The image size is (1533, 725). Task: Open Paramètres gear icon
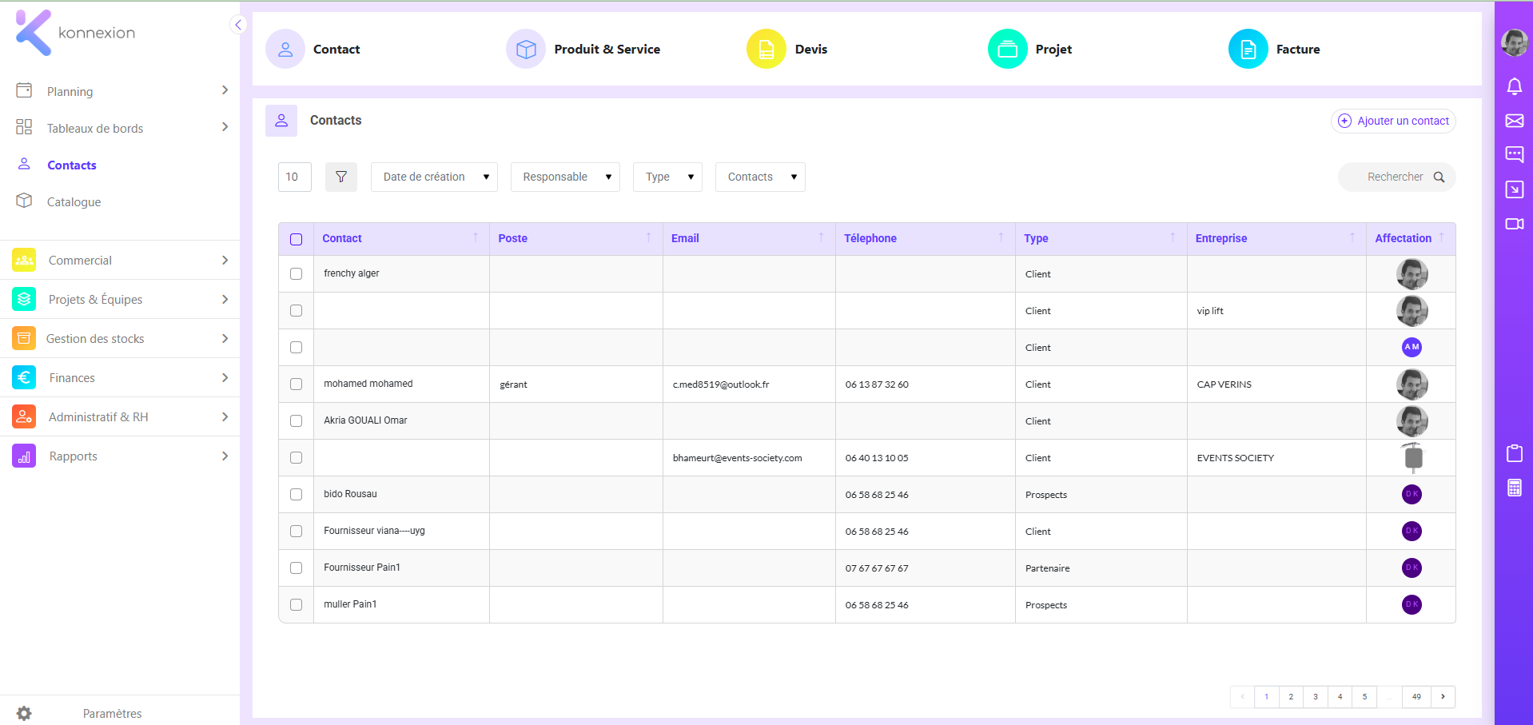pos(24,713)
